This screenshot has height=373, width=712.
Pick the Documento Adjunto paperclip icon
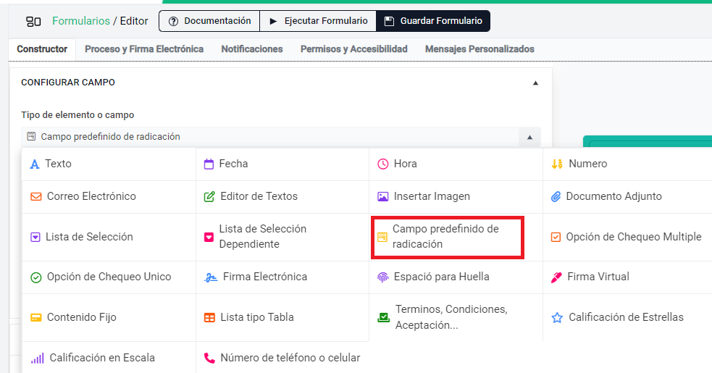[556, 196]
